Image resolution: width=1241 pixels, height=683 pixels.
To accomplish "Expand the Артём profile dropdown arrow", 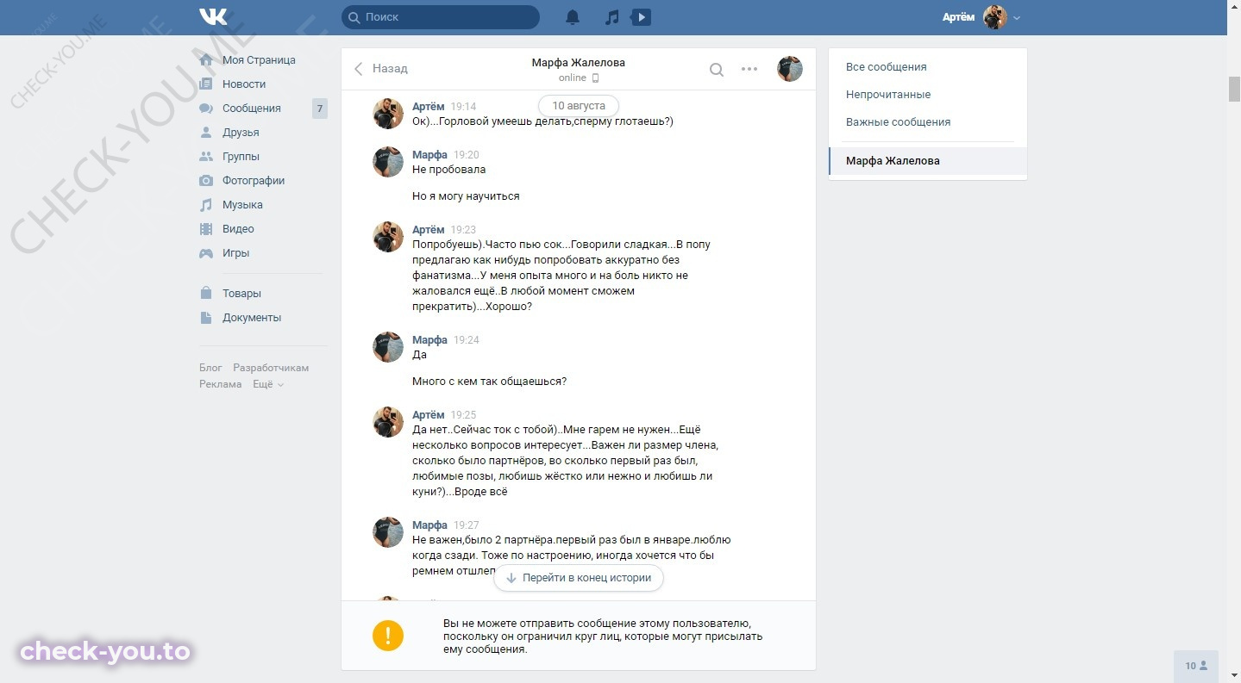I will [1017, 18].
